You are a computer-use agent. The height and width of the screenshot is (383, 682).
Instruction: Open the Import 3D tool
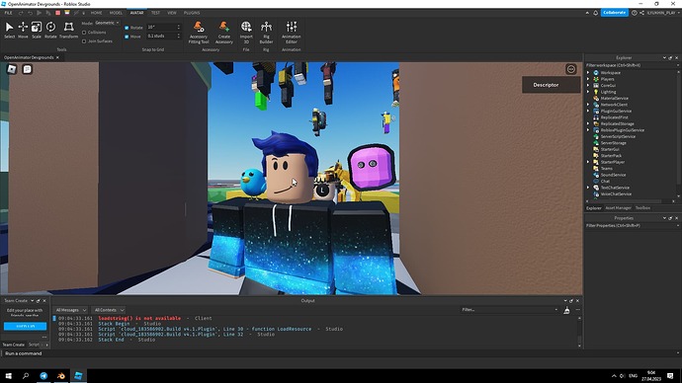[246, 33]
